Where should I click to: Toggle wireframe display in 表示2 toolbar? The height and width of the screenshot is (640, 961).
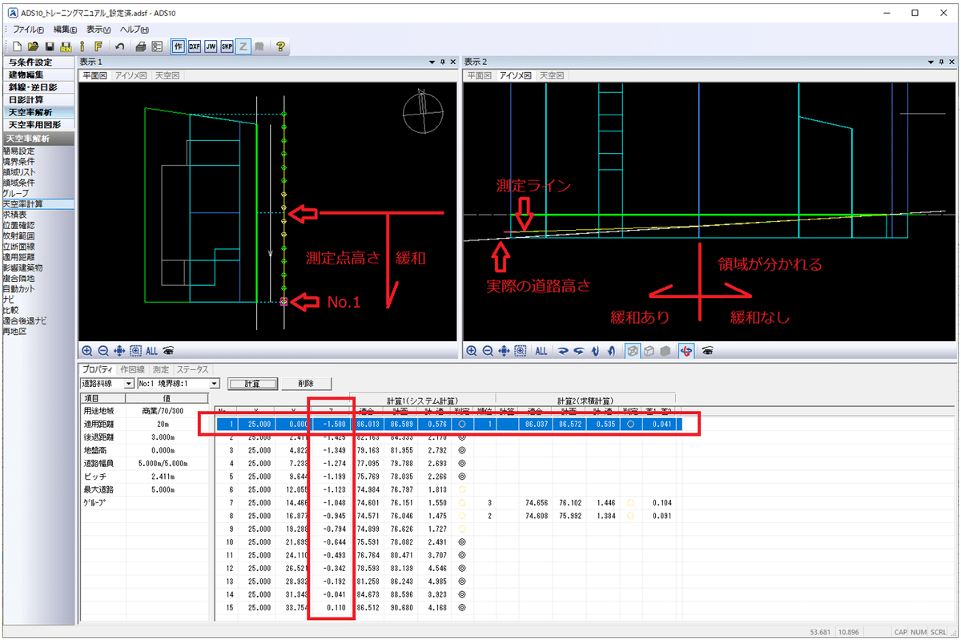pos(633,350)
